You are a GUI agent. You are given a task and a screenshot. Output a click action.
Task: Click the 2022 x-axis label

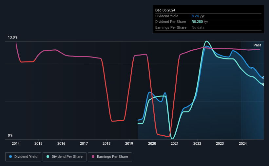pos(197,143)
